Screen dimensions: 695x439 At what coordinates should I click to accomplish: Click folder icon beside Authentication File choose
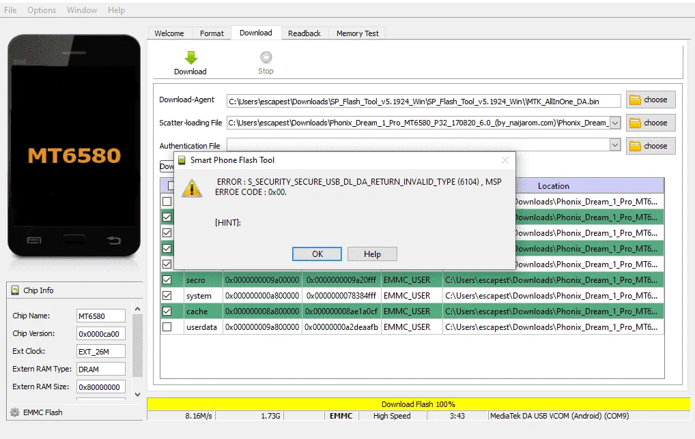(x=635, y=146)
